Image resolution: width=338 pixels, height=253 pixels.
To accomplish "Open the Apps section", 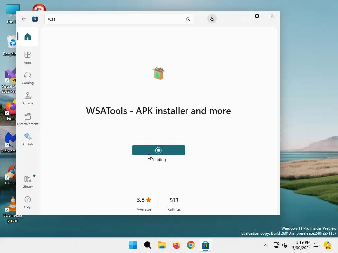I will (28, 58).
